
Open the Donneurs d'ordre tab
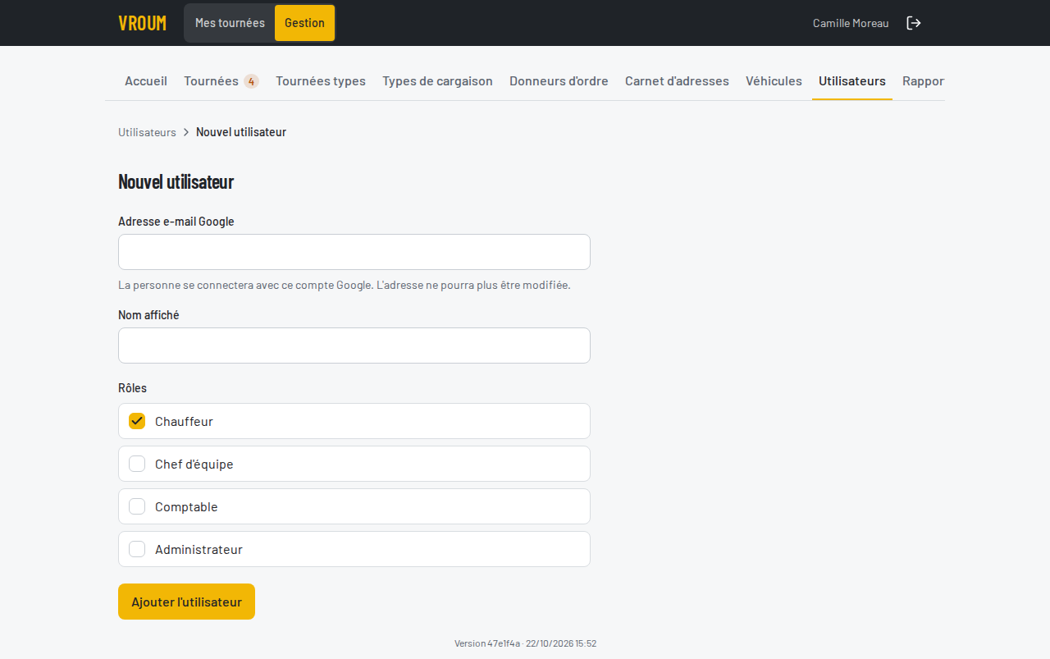coord(559,81)
